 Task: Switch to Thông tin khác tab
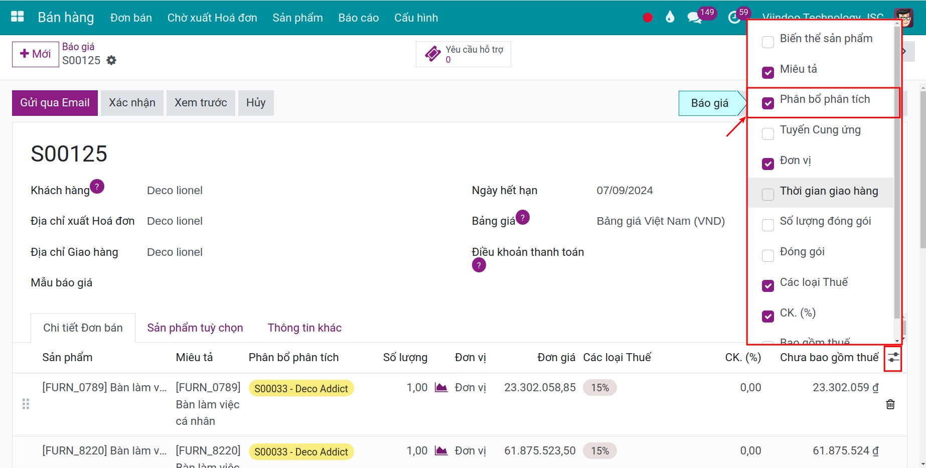point(304,328)
